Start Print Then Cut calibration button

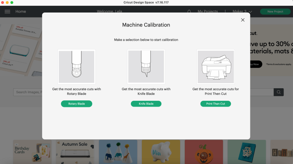tap(215, 103)
